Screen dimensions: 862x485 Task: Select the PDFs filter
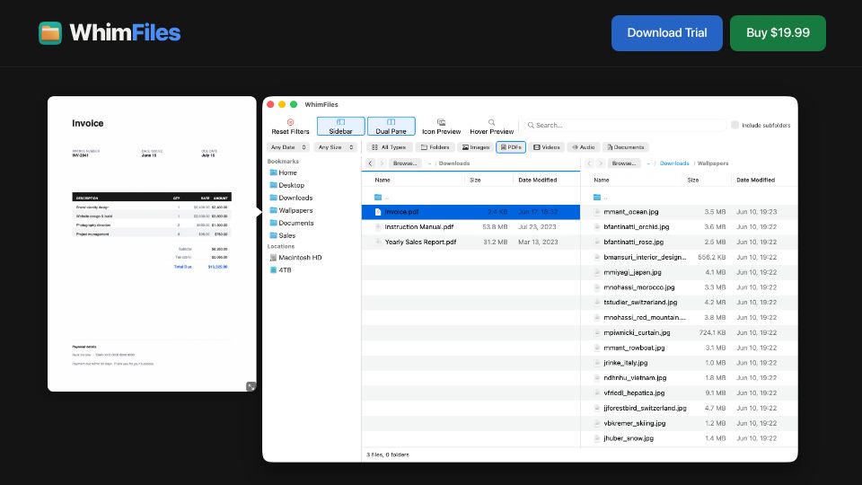pos(511,147)
